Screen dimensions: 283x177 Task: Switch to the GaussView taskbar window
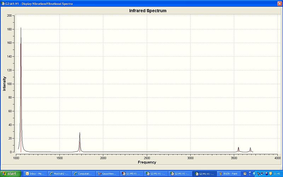pos(108,174)
